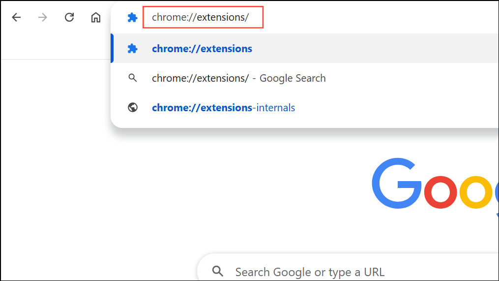Open the chrome://extensions-internals suggestion
Viewport: 499px width, 281px height.
[x=224, y=107]
